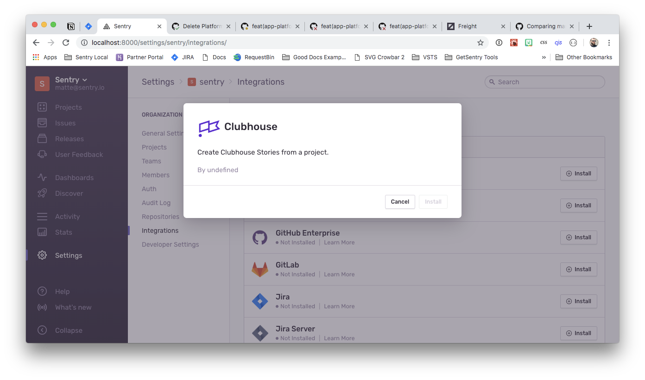The width and height of the screenshot is (645, 380).
Task: Click the browser back arrow
Action: click(36, 43)
